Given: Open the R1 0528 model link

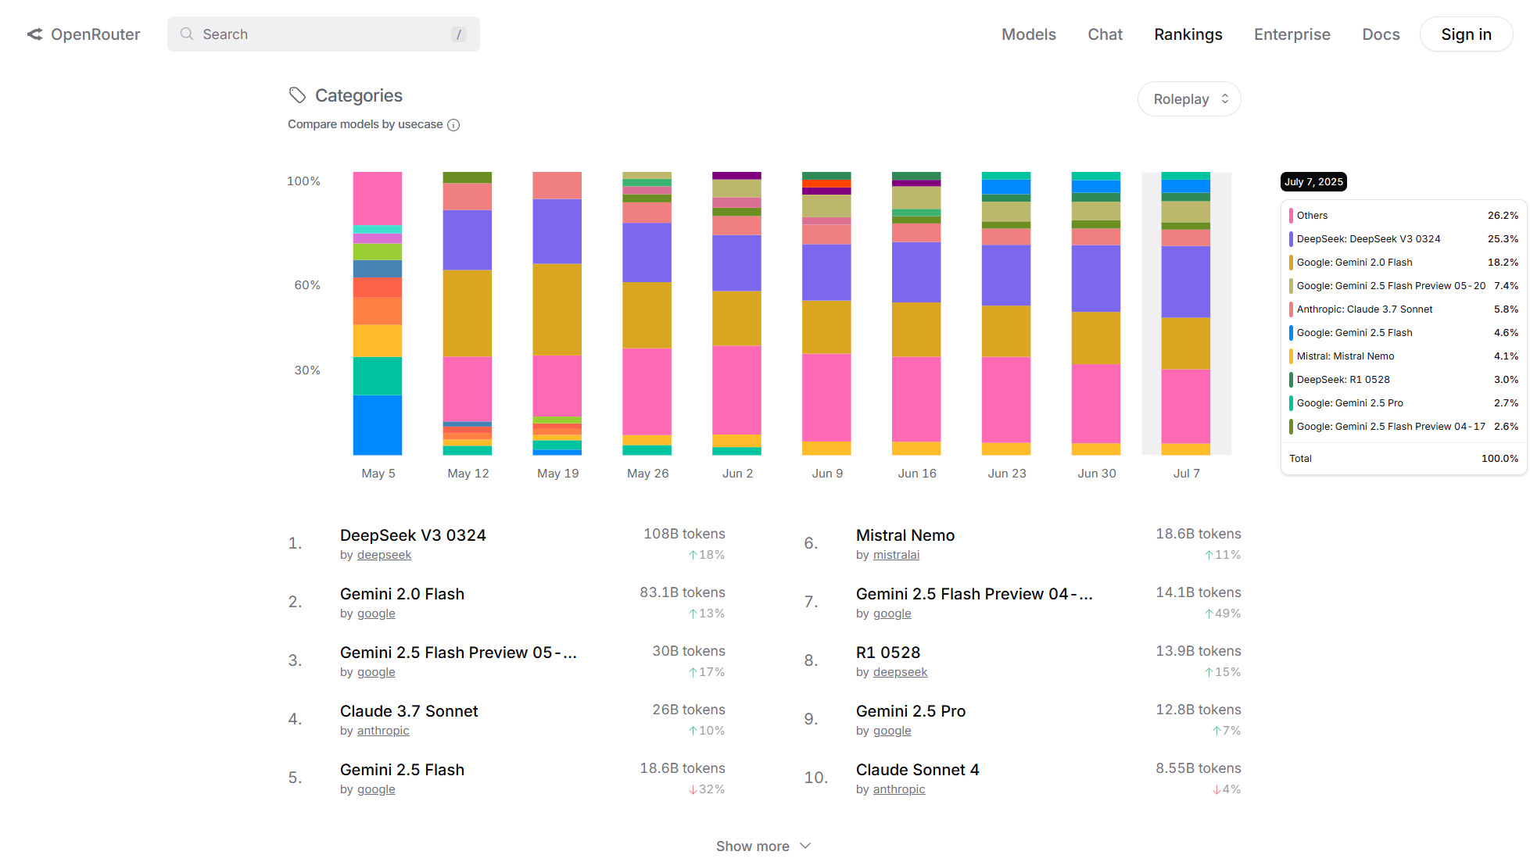Looking at the screenshot, I should 888,653.
